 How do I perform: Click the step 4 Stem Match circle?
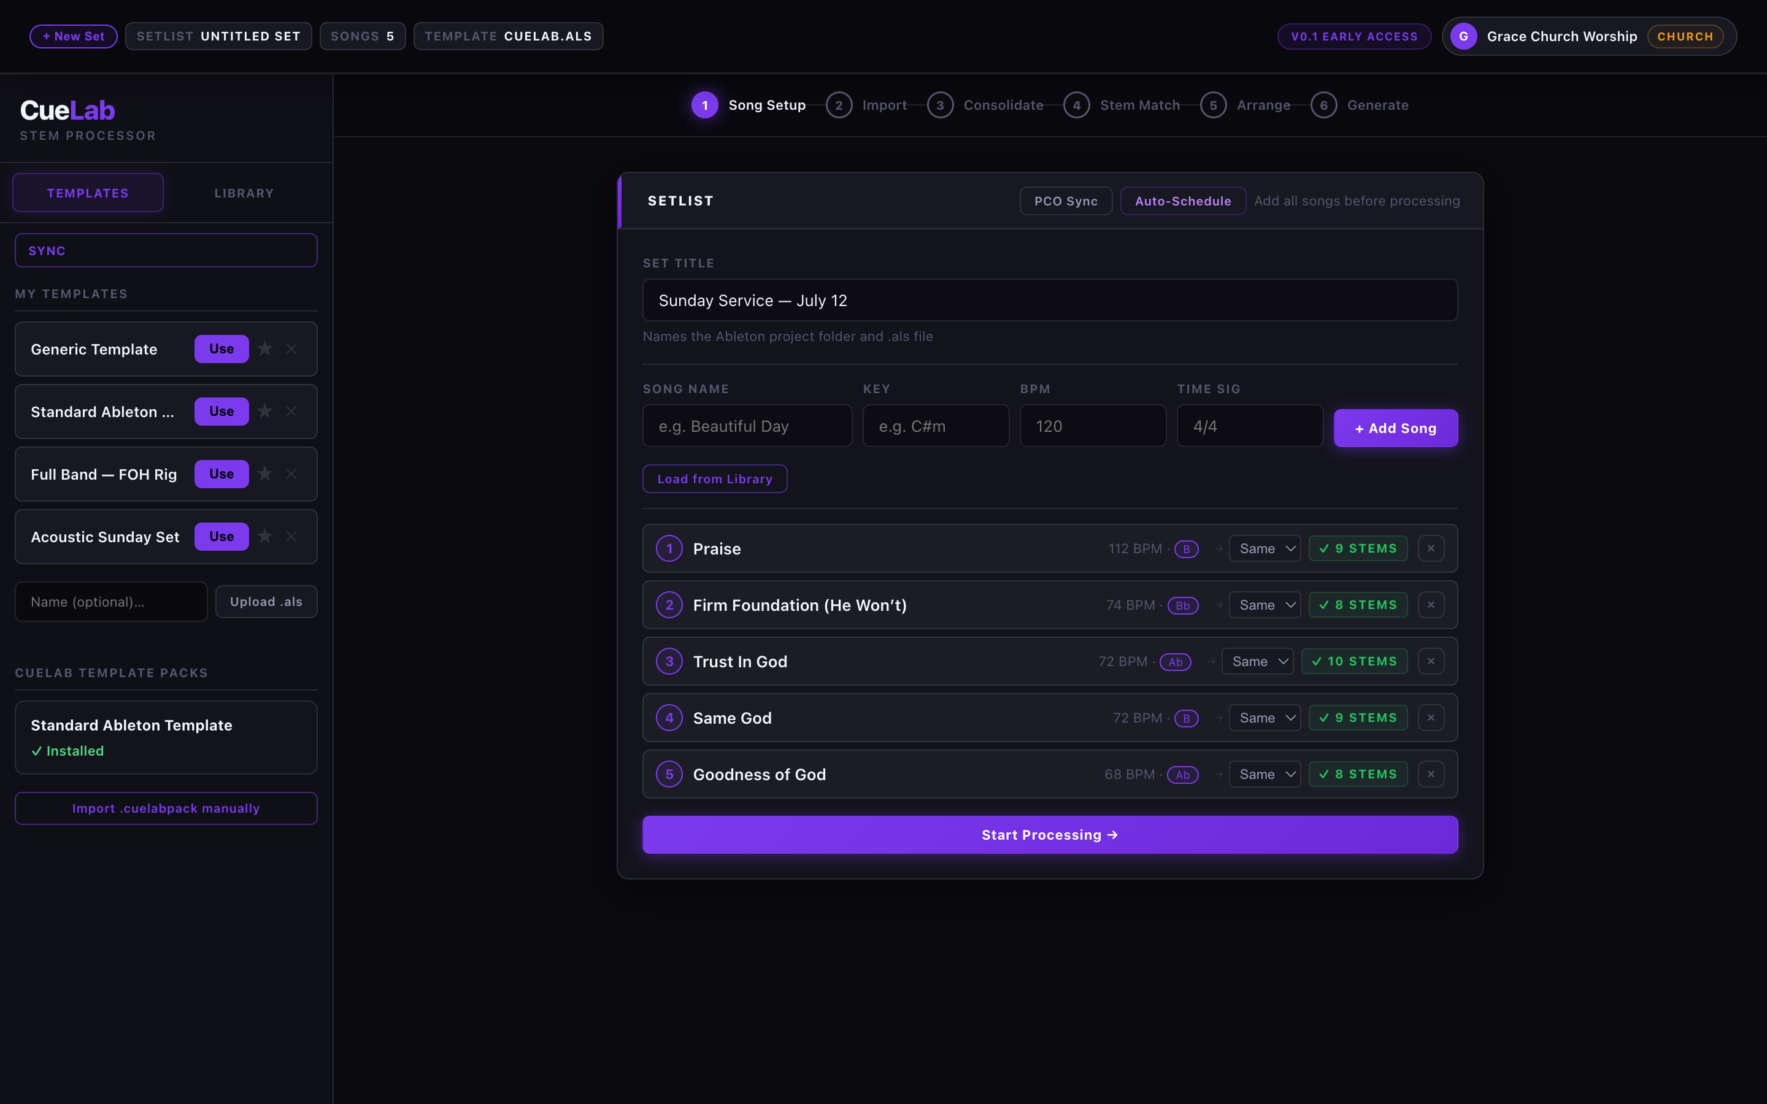coord(1077,105)
